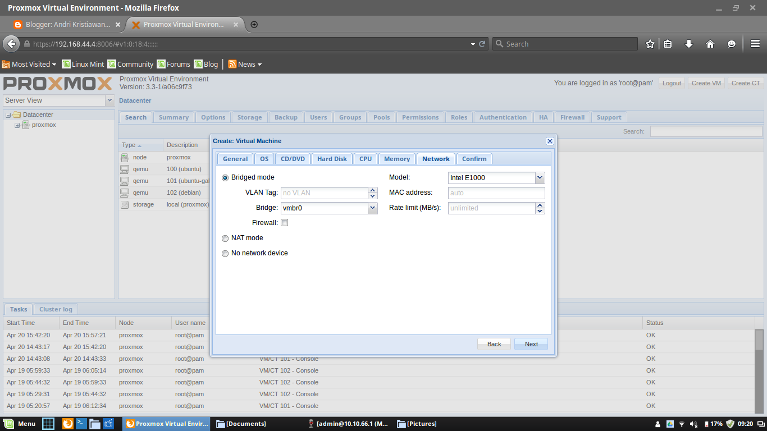Switch to the OS wizard tab
767x431 pixels.
click(264, 159)
